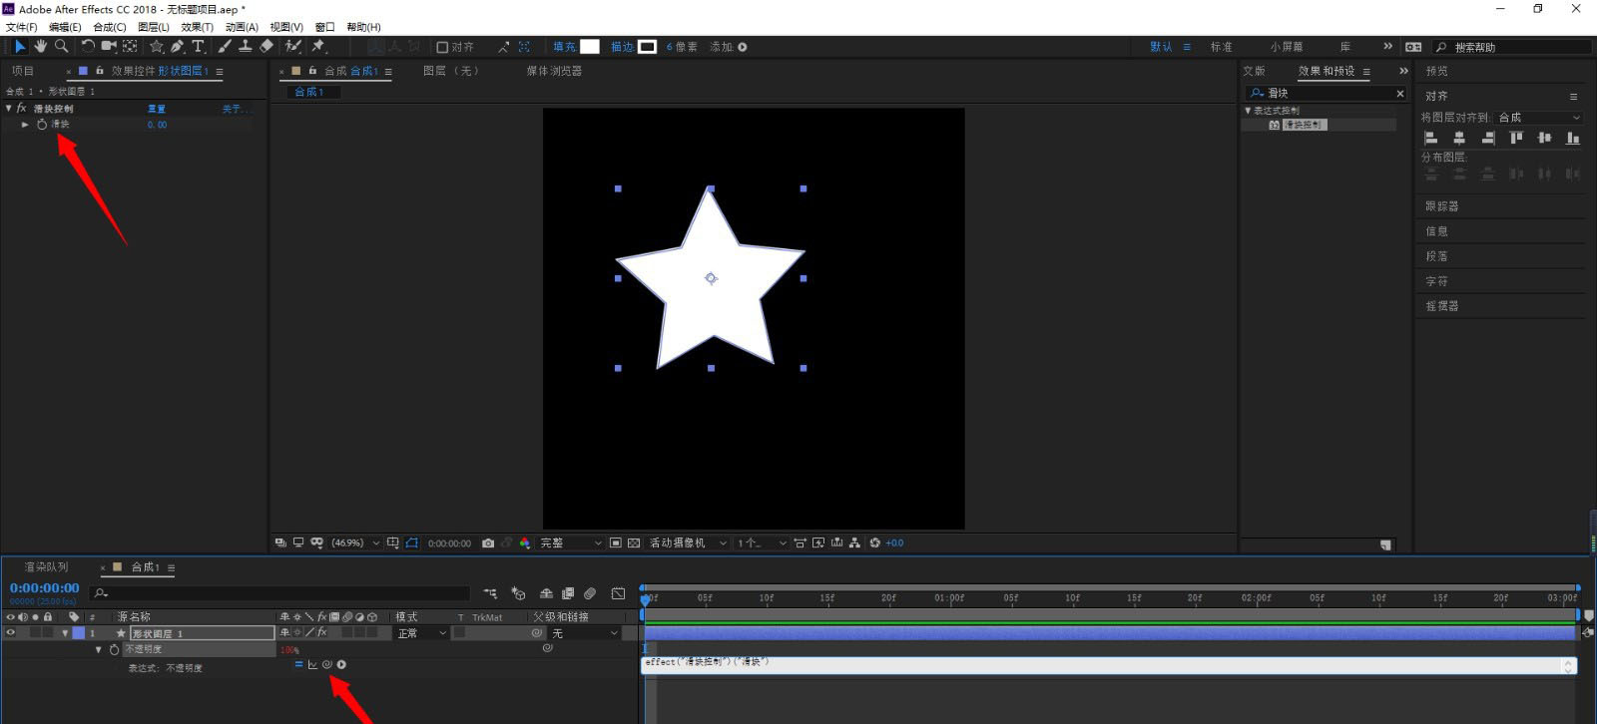Open the parent 无 dropdown
This screenshot has height=724, width=1597.
tap(585, 633)
